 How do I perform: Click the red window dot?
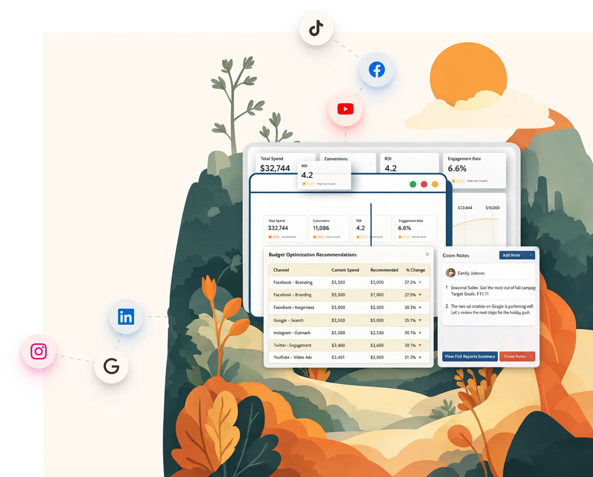pos(424,184)
